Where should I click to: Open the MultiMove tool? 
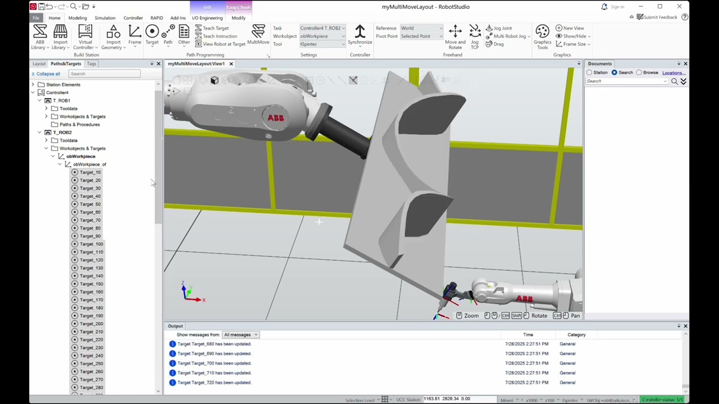[x=258, y=35]
